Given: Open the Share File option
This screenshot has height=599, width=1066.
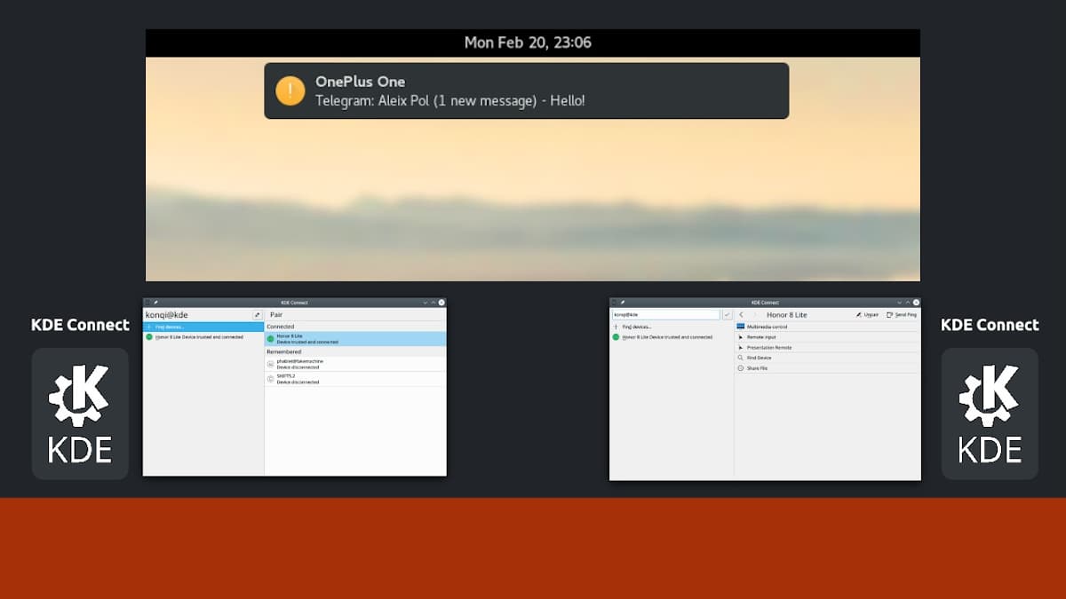Looking at the screenshot, I should coord(758,367).
